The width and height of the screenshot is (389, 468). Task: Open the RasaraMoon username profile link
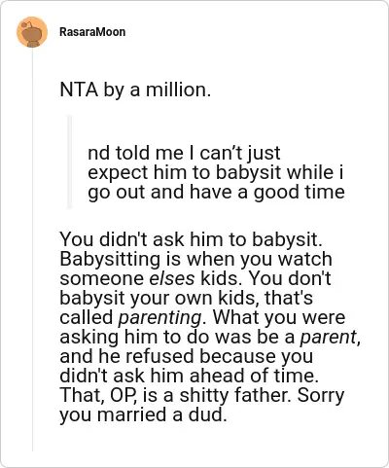[92, 32]
